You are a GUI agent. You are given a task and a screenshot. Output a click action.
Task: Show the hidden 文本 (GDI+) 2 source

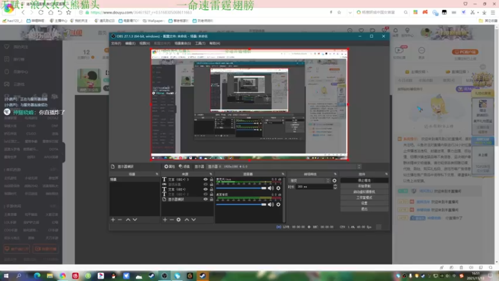(x=206, y=194)
